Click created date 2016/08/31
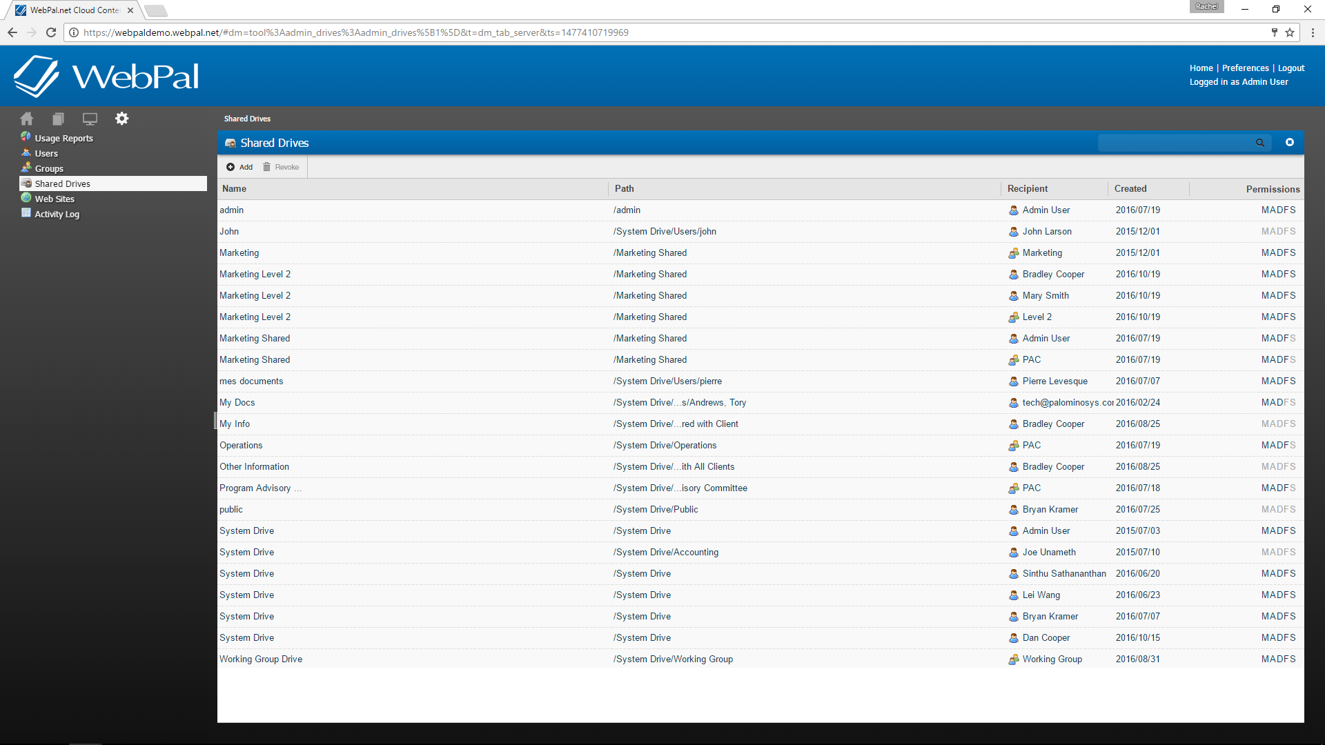Image resolution: width=1325 pixels, height=745 pixels. (1138, 659)
